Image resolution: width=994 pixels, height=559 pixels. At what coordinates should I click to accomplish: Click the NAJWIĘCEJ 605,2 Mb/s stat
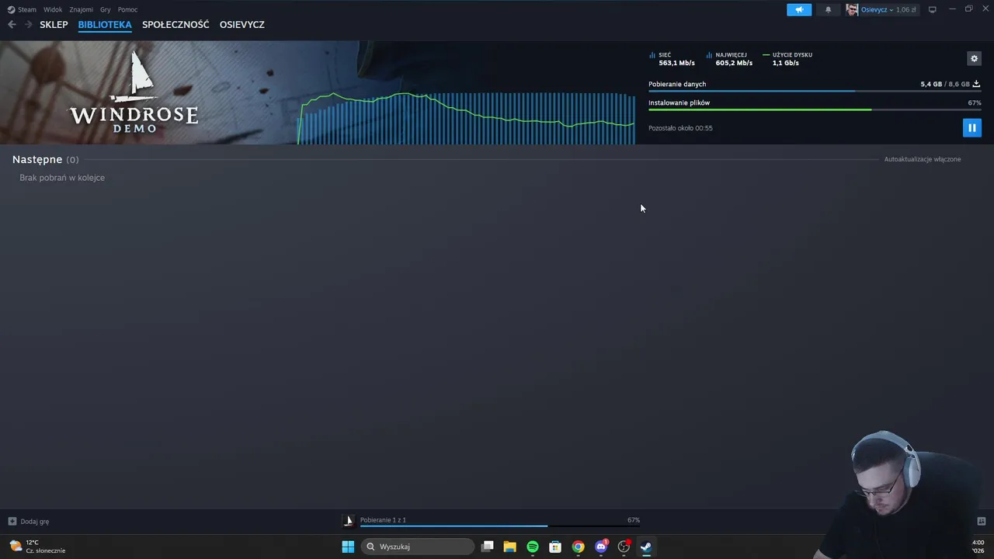point(729,59)
